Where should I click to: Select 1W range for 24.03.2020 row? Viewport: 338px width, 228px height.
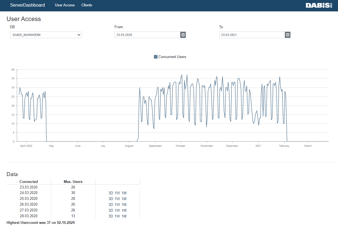pyautogui.click(x=117, y=193)
